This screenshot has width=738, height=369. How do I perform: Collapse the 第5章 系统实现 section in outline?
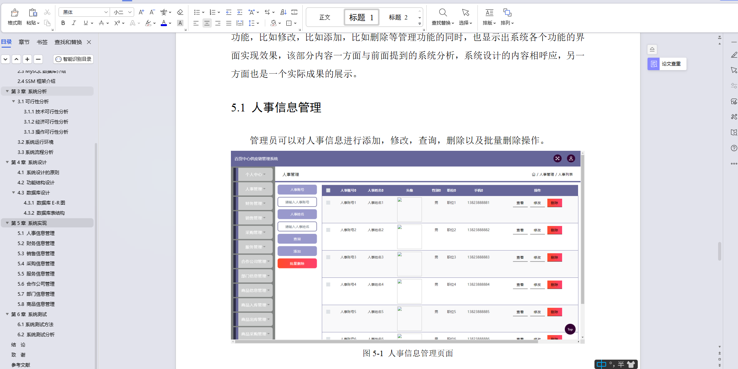point(7,223)
